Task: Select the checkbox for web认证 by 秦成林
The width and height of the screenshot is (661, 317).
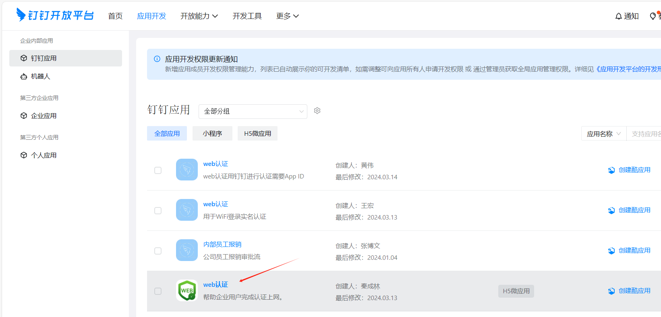Action: (x=158, y=291)
